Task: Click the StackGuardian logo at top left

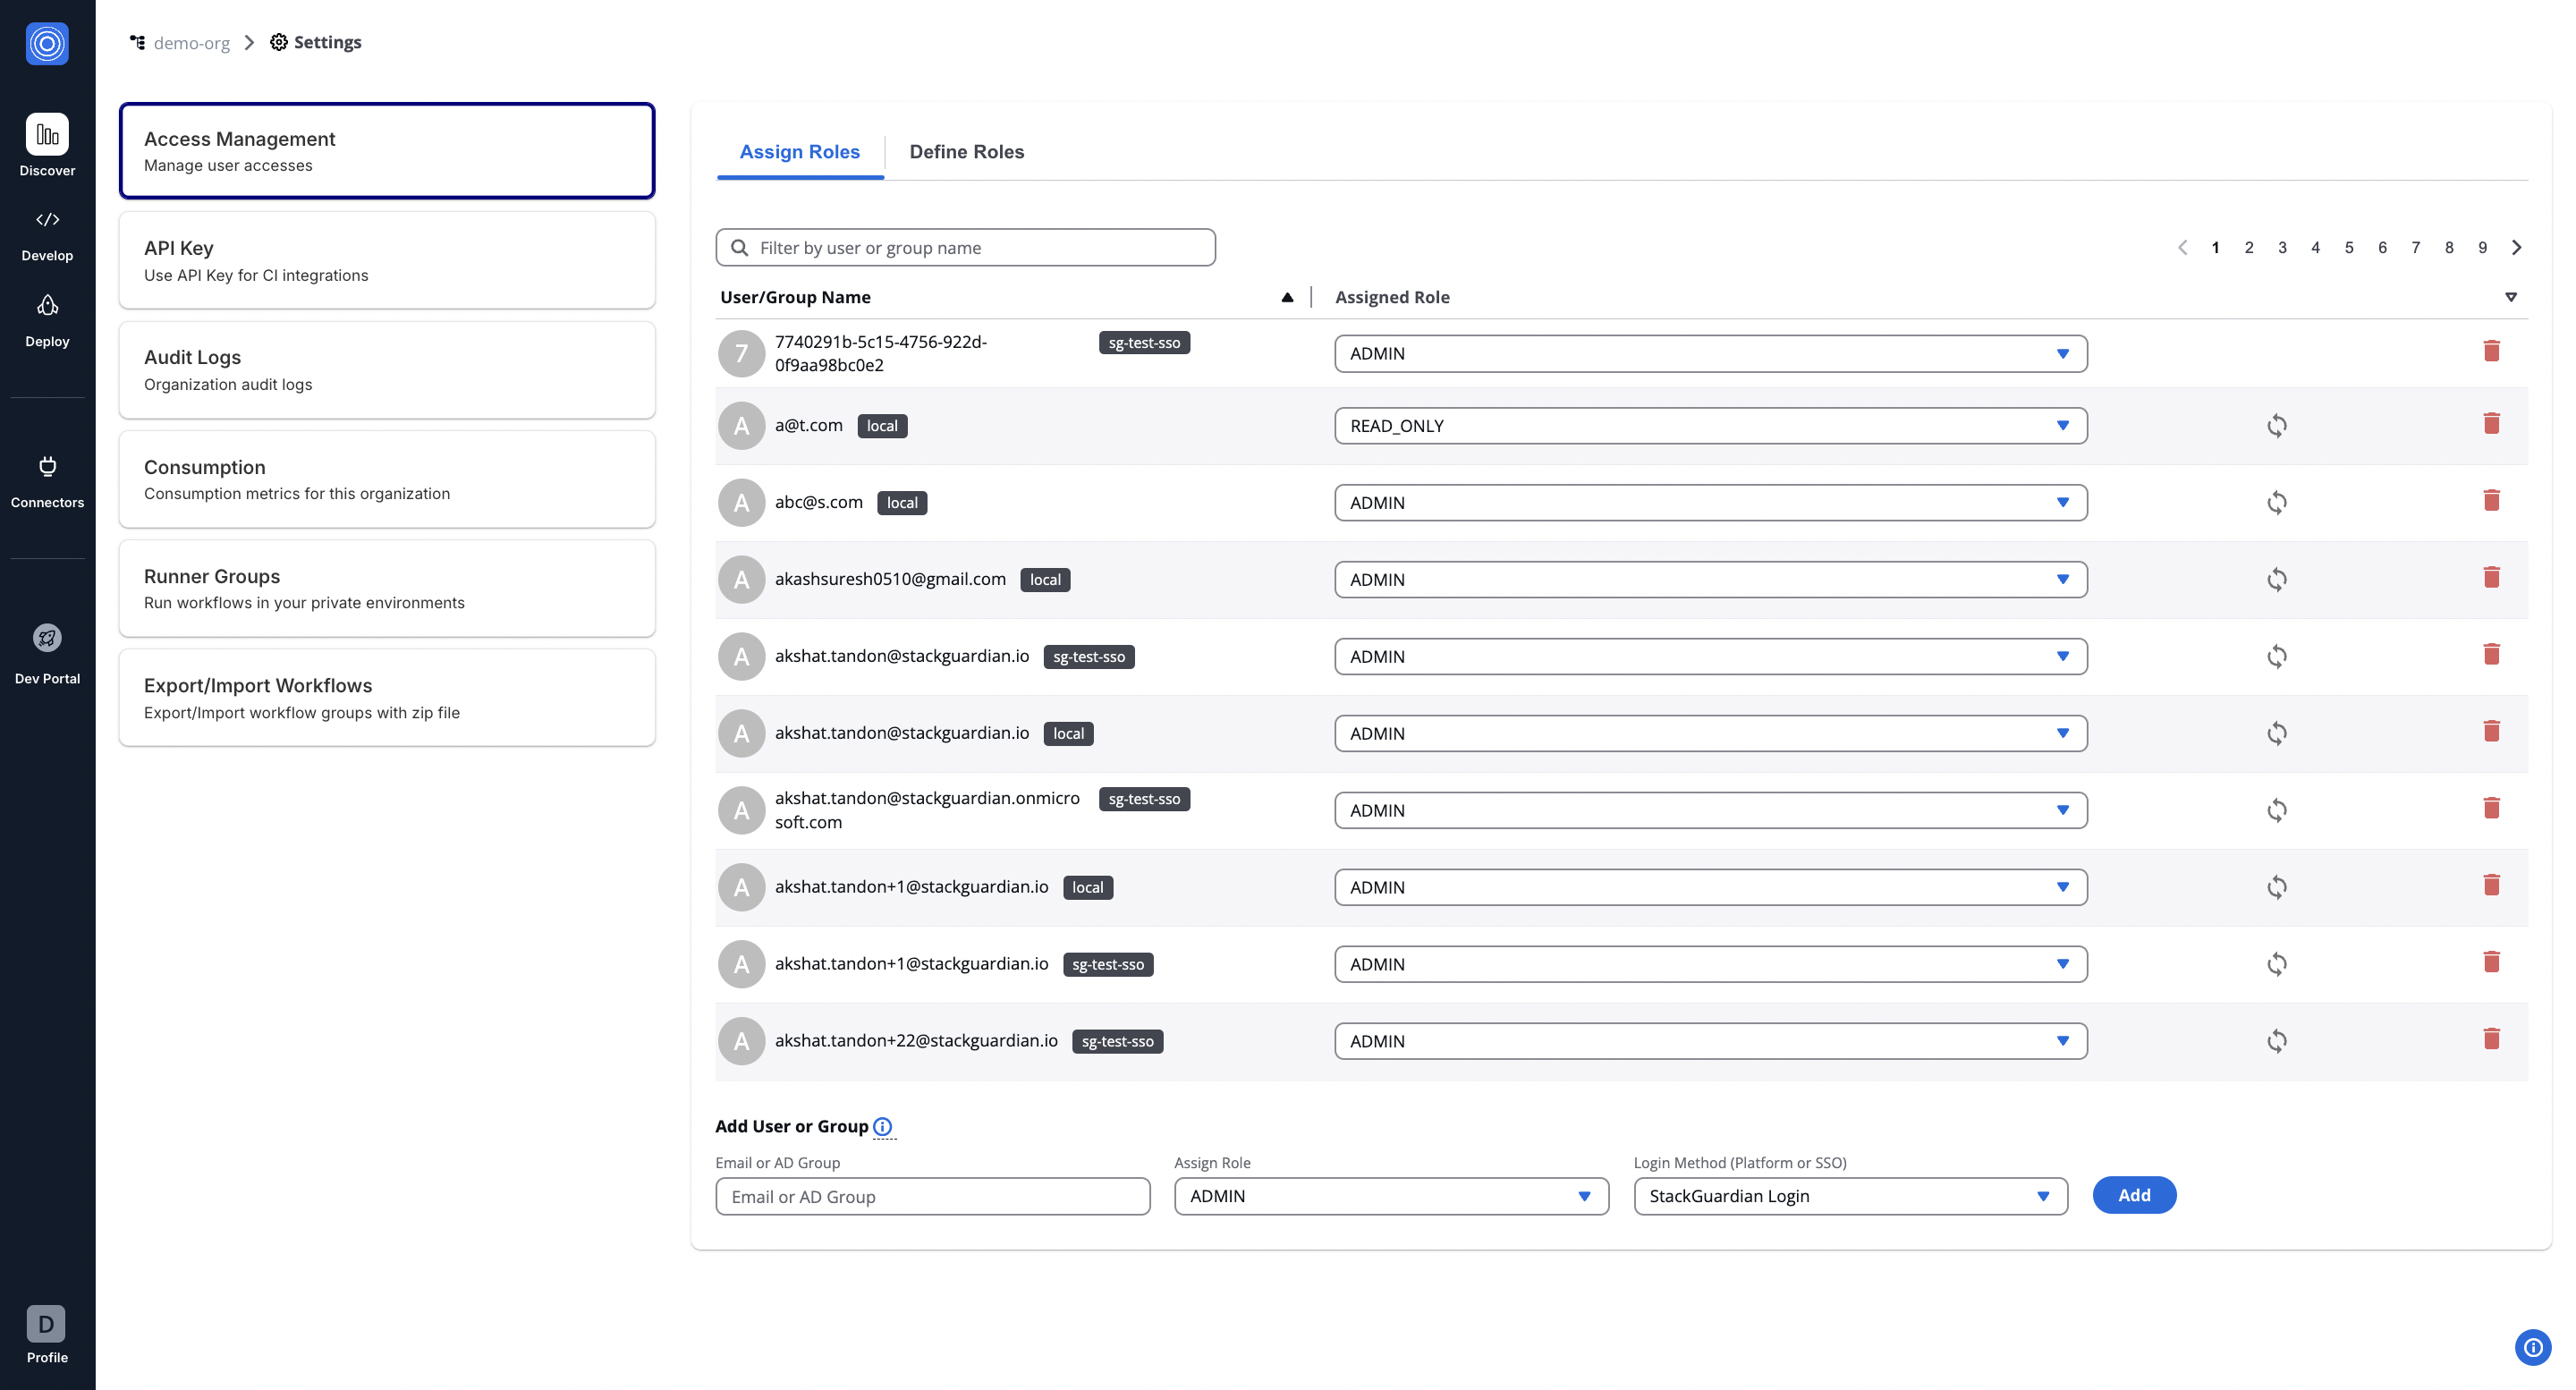Action: (46, 43)
